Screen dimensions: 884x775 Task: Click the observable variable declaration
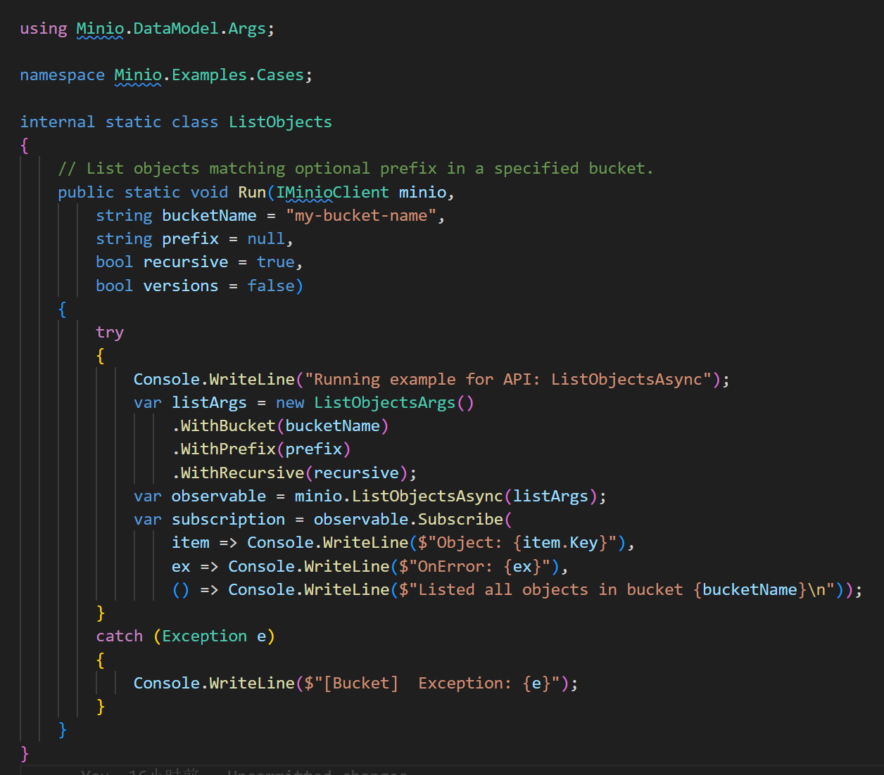(x=218, y=496)
